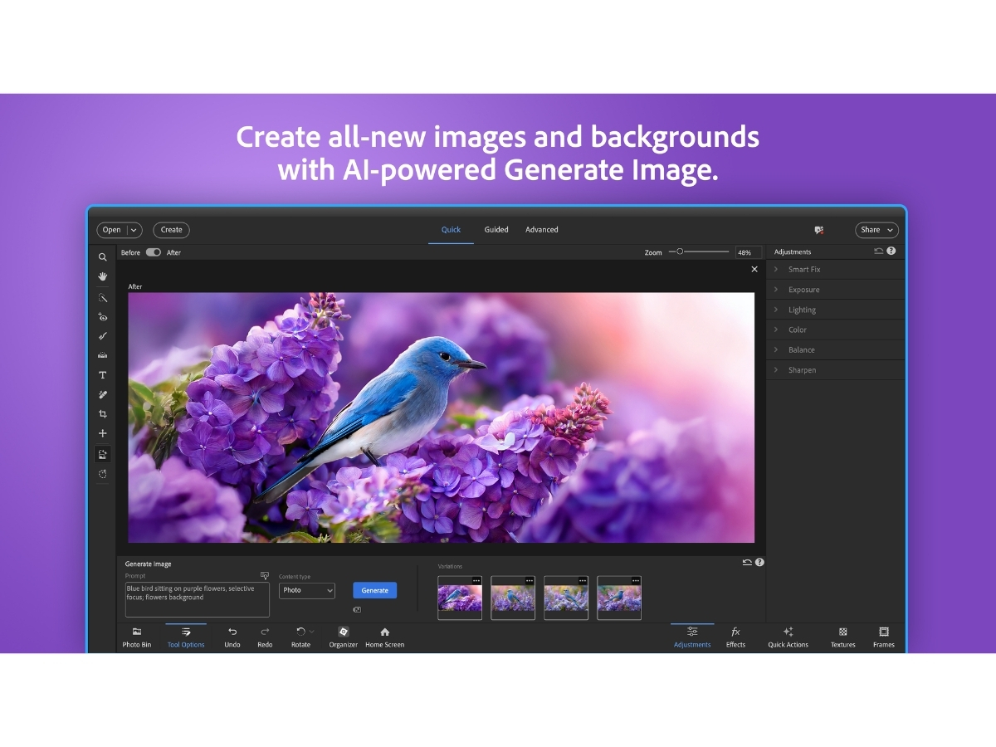Image resolution: width=996 pixels, height=747 pixels.
Task: Select the Type text tool
Action: (x=103, y=375)
